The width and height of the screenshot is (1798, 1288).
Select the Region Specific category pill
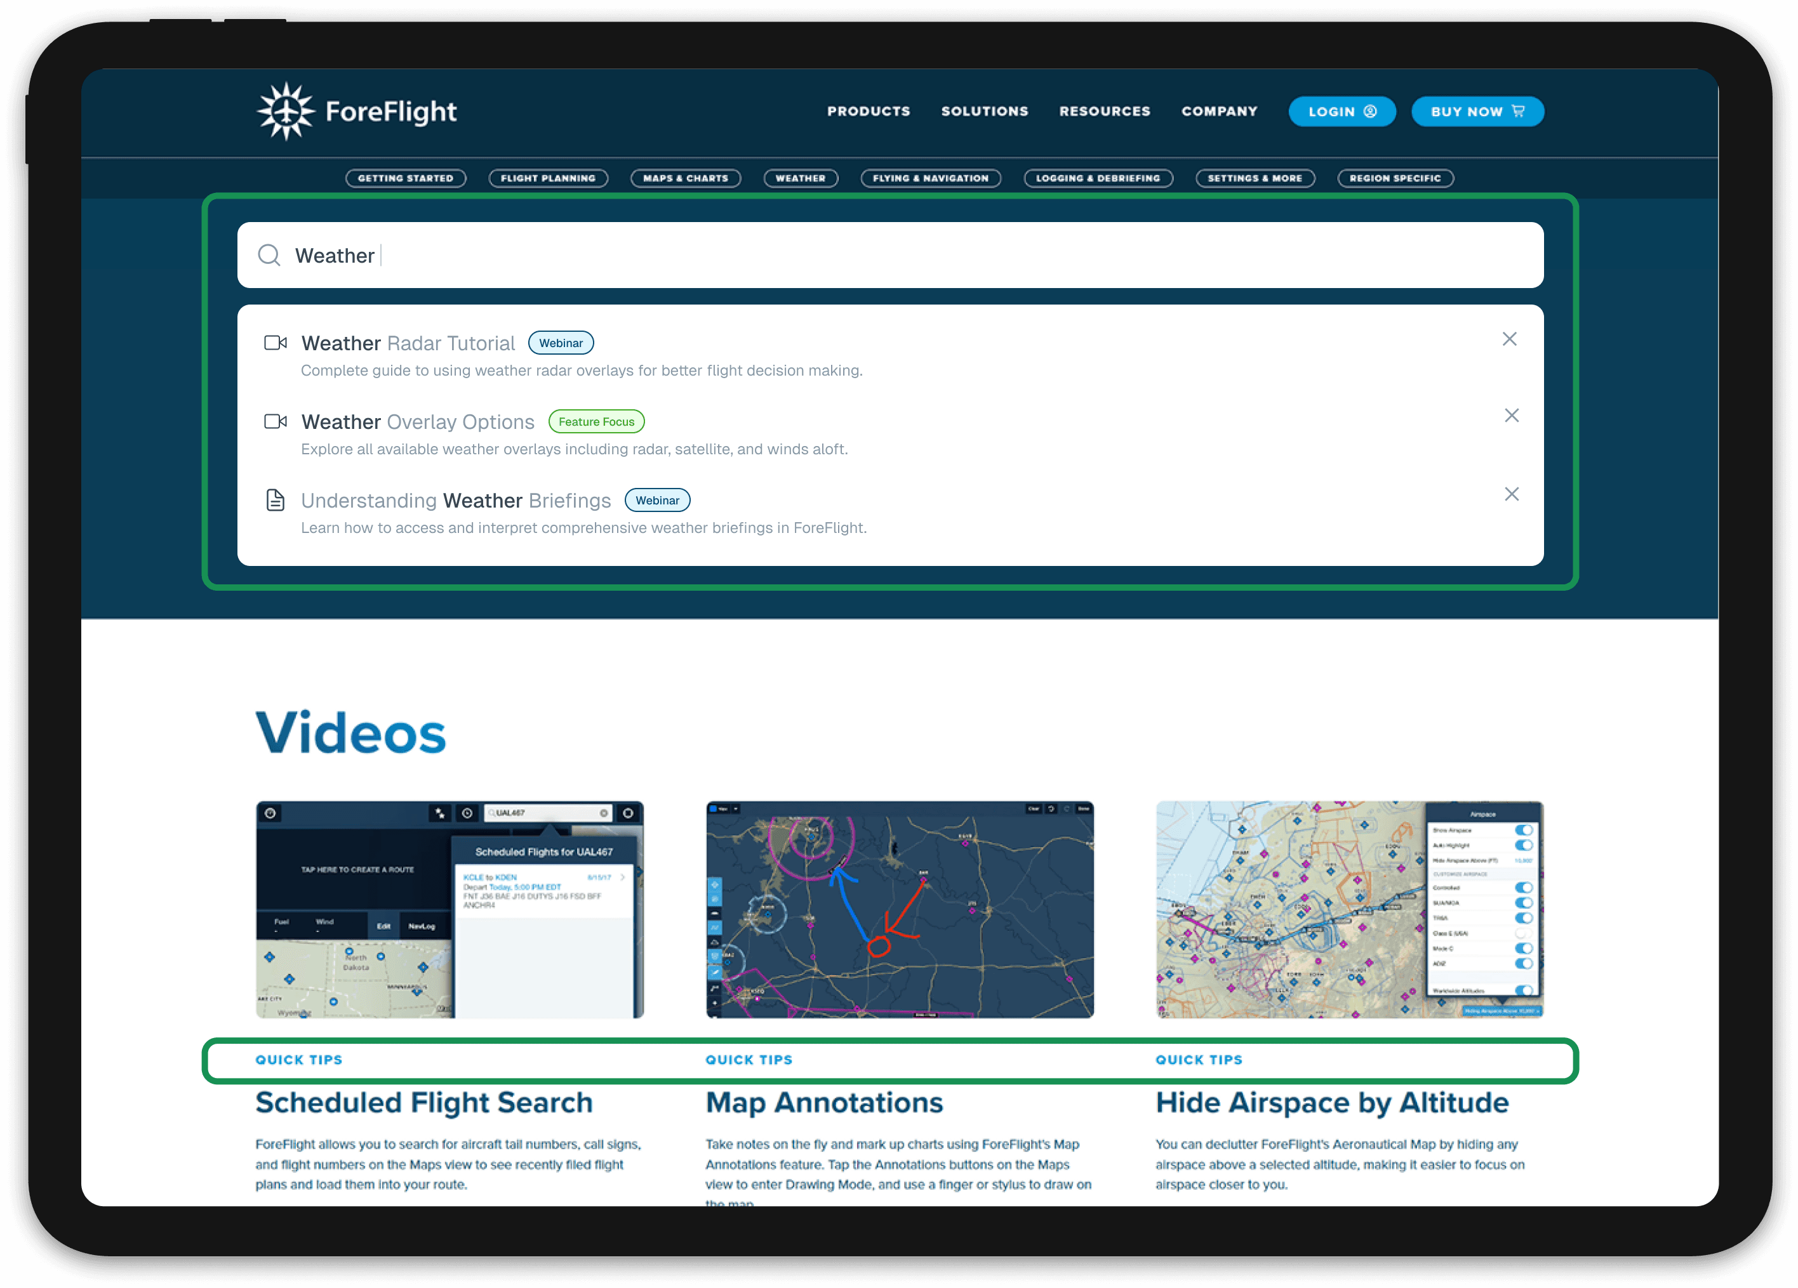coord(1394,178)
